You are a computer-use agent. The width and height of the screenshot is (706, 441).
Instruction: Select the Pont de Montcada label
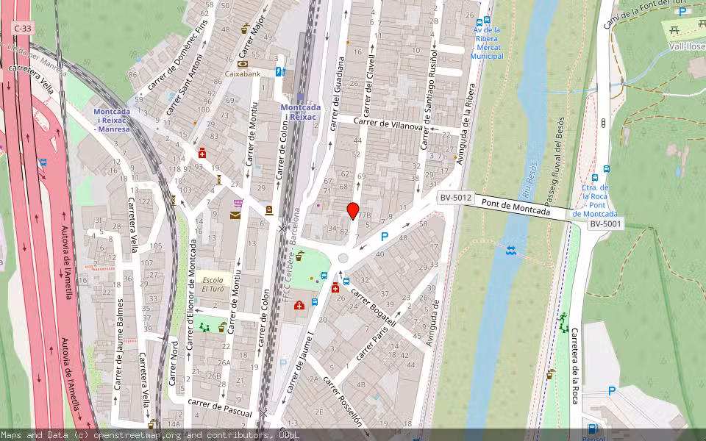(516, 207)
